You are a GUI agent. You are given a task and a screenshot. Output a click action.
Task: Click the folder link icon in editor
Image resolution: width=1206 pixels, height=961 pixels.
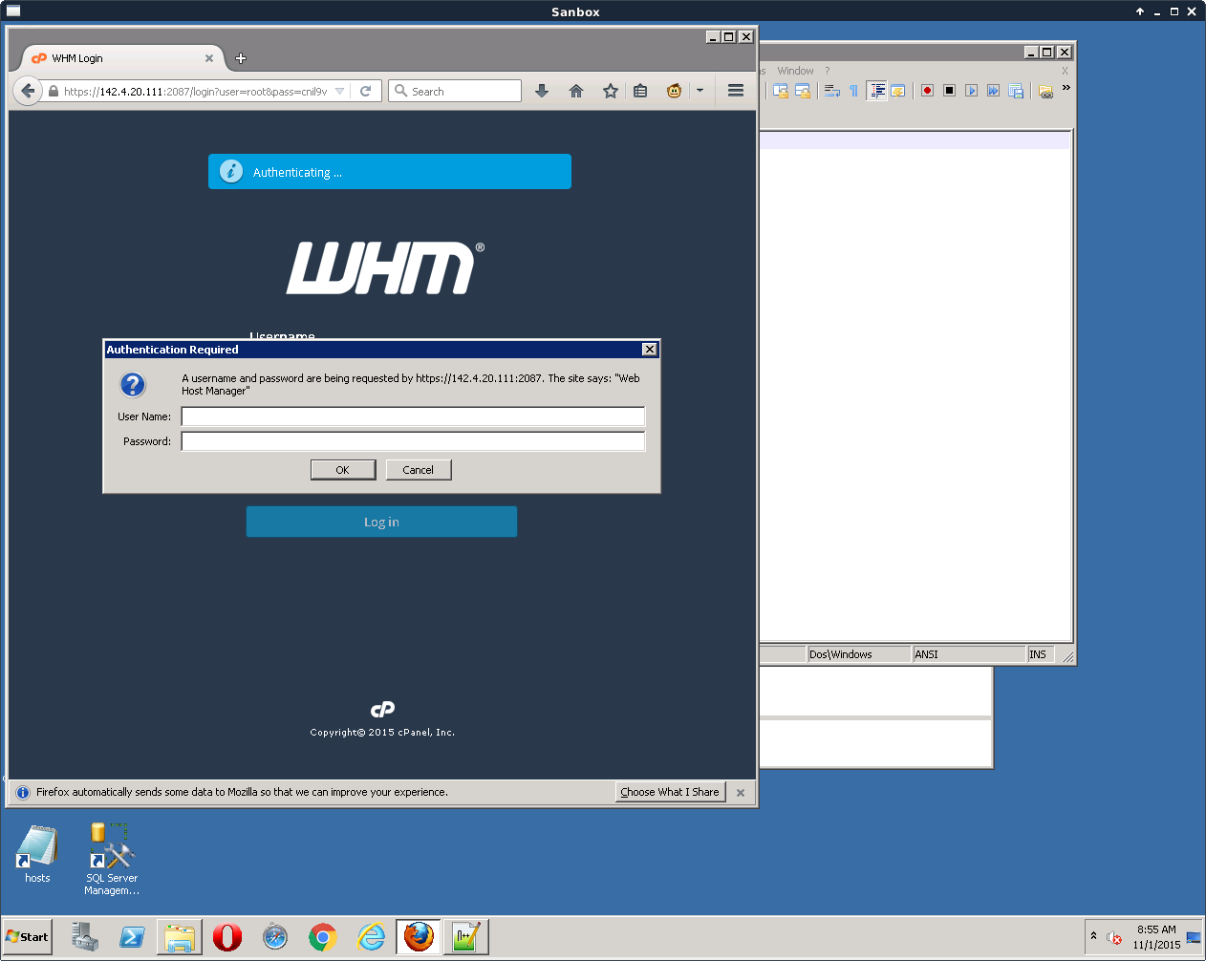[x=1046, y=92]
